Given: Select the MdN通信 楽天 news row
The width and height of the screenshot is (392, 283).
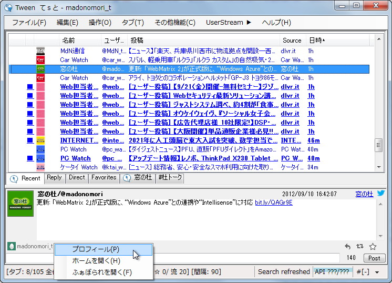Looking at the screenshot, I should (189, 51).
